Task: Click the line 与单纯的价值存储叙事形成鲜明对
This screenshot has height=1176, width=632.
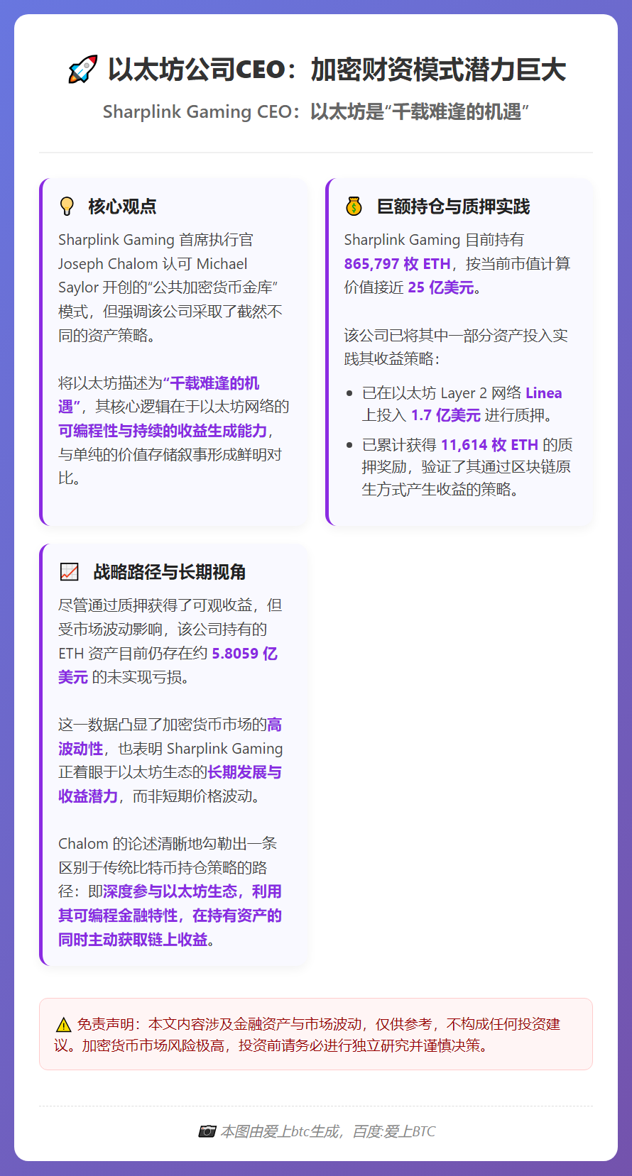Action: [170, 454]
